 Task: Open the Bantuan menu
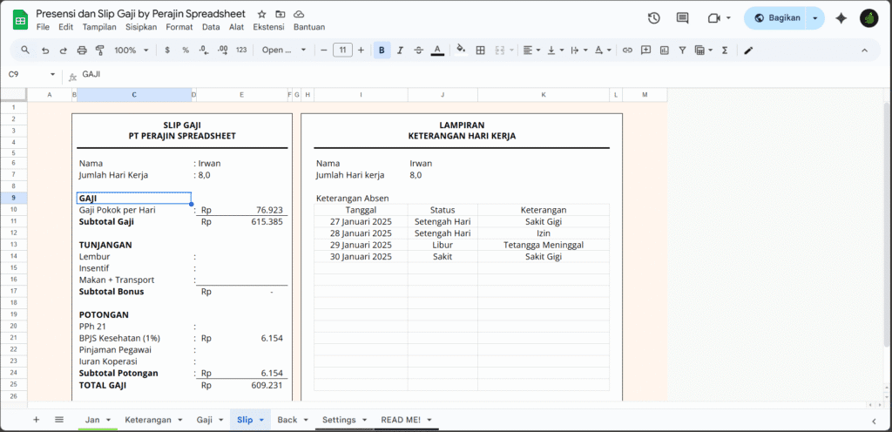click(309, 27)
